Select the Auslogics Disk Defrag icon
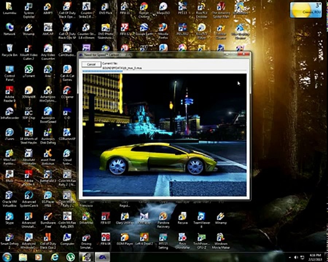328x262 pixels. coord(48,136)
